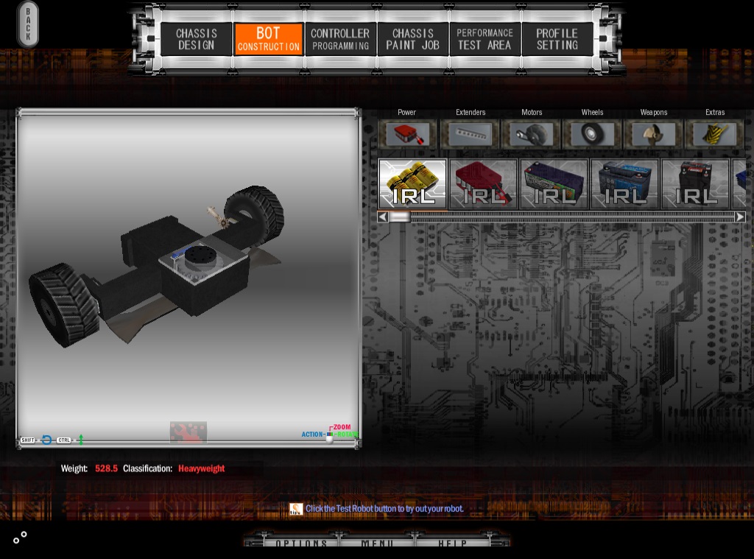Image resolution: width=754 pixels, height=559 pixels.
Task: Open the Profile Setting tab
Action: pyautogui.click(x=557, y=39)
